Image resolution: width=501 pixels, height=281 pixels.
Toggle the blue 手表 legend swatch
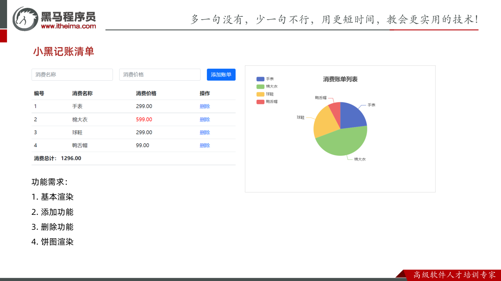260,79
